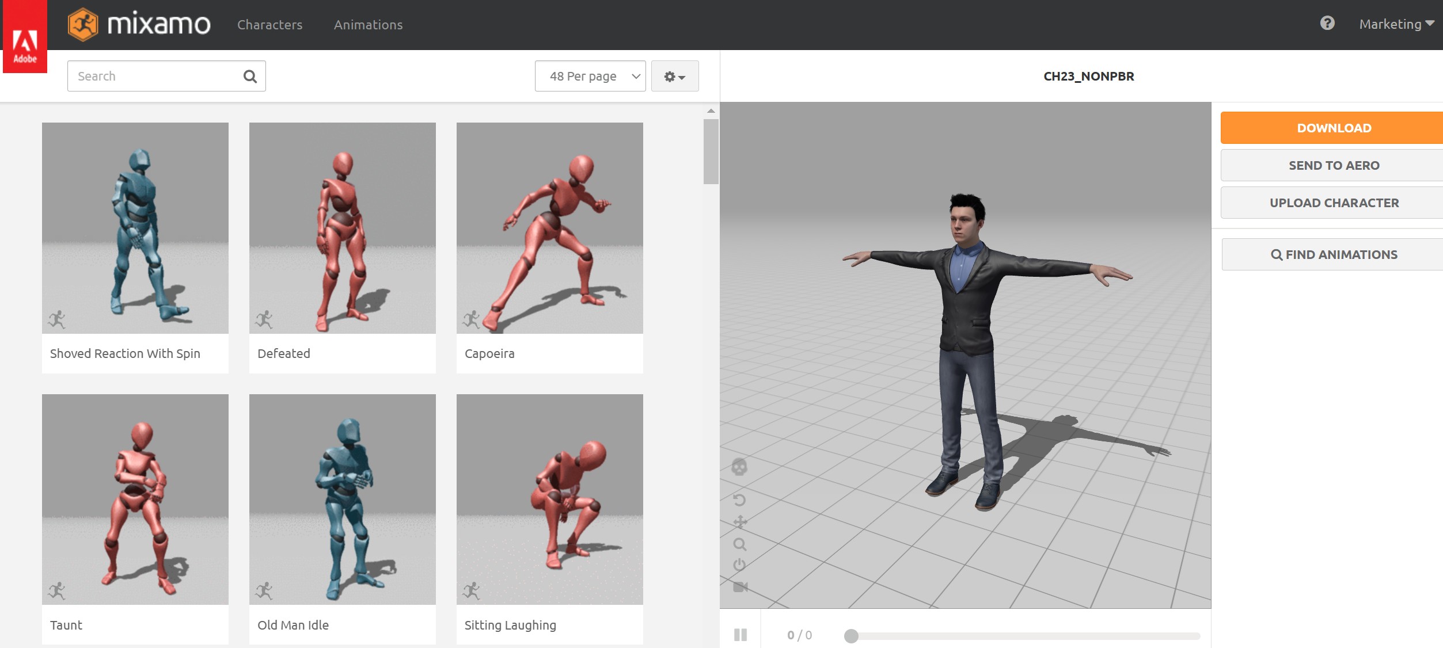Select the Sitting Laughing thumbnail
The image size is (1443, 648).
[x=550, y=500]
